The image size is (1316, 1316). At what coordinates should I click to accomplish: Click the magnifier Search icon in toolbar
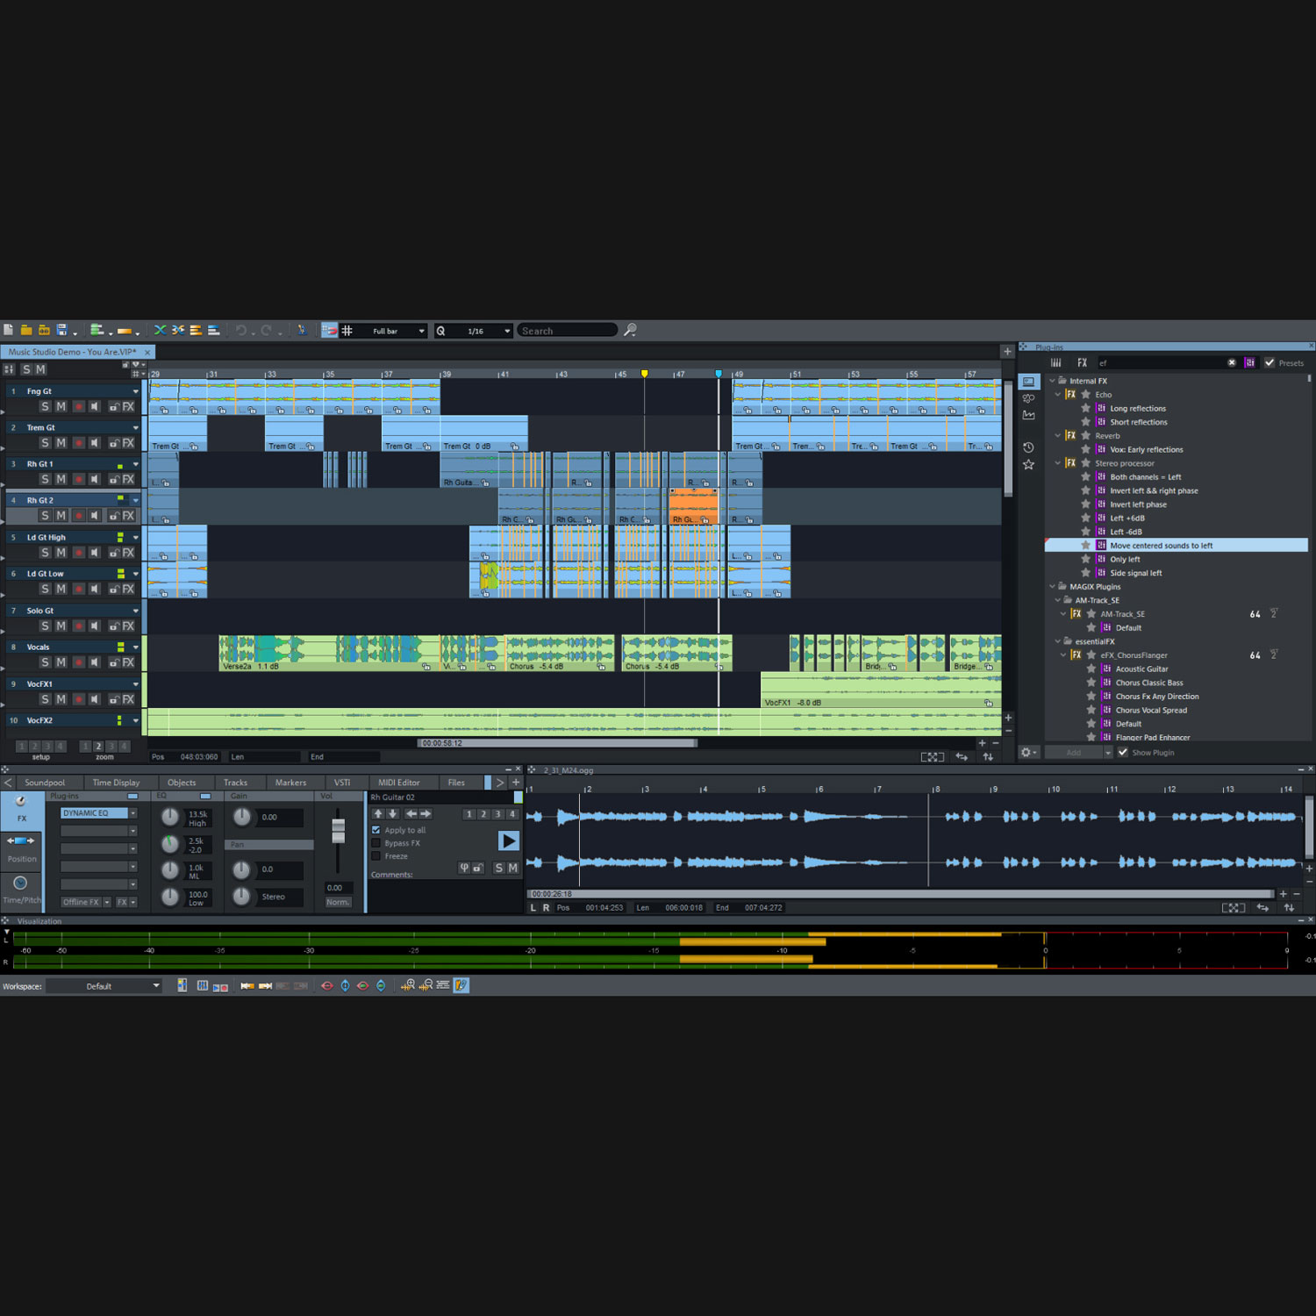(630, 331)
